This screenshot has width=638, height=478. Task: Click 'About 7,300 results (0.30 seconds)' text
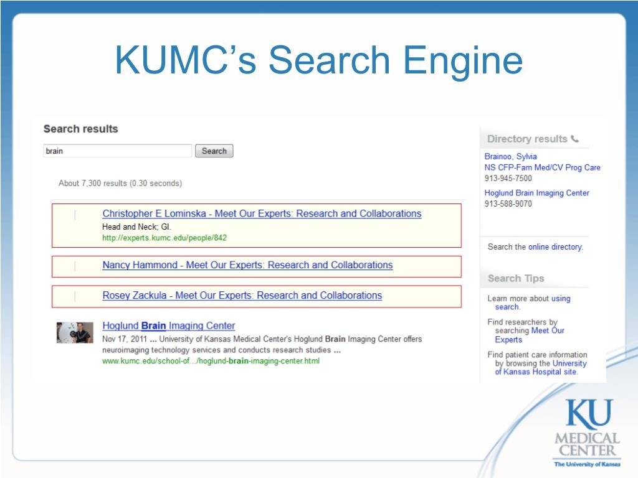120,184
